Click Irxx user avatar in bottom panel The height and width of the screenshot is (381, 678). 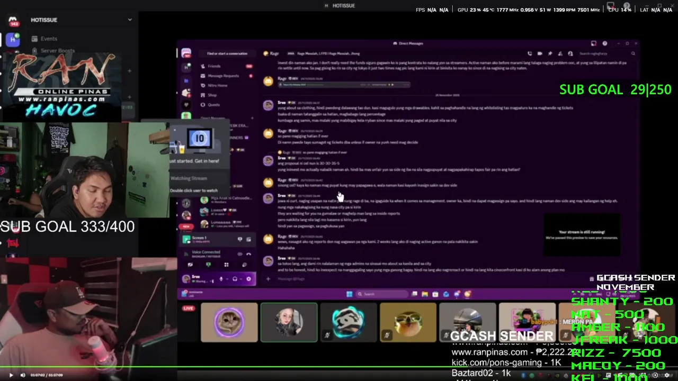pyautogui.click(x=186, y=279)
